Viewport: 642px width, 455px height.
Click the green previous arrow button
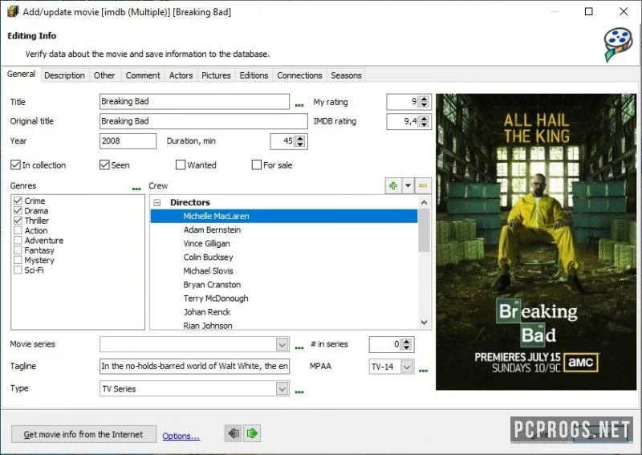click(x=234, y=433)
